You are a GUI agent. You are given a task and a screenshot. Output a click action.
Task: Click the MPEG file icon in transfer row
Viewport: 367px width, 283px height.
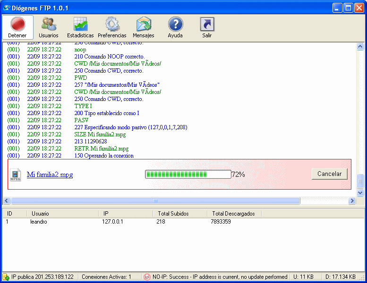click(x=16, y=175)
